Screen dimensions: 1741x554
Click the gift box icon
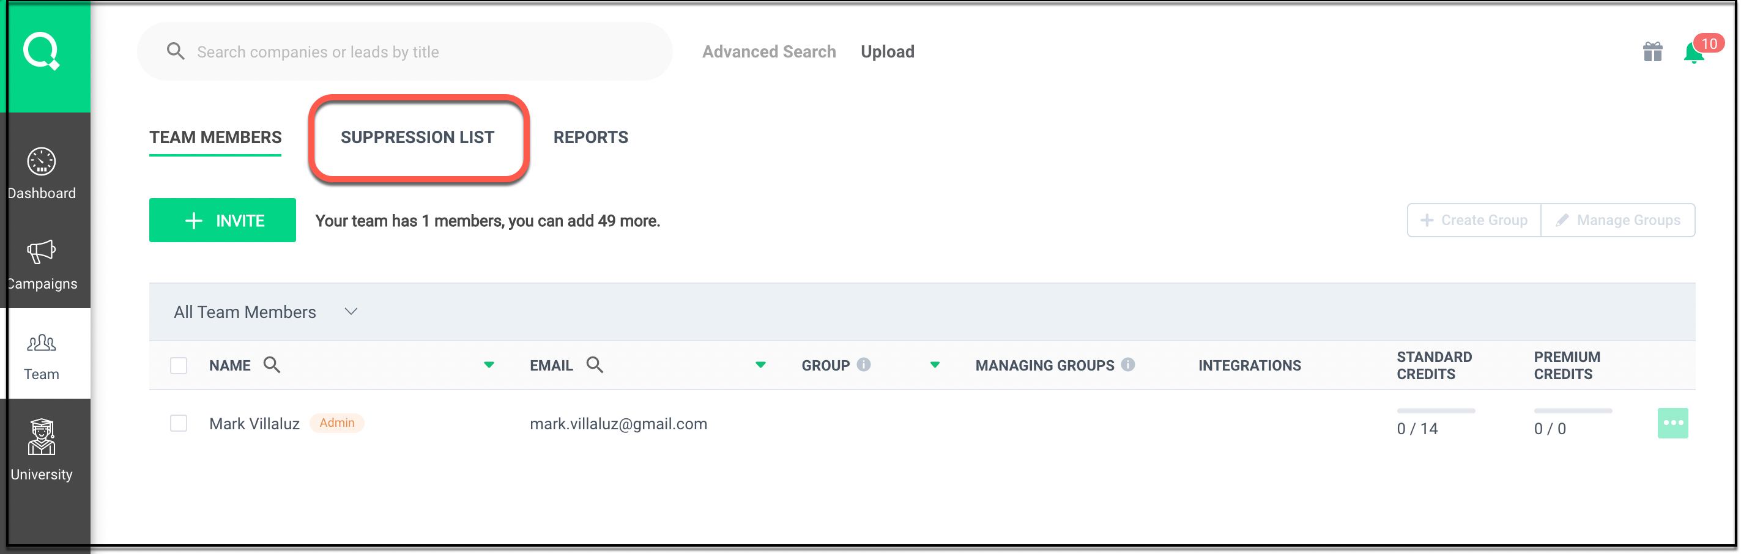pos(1652,51)
